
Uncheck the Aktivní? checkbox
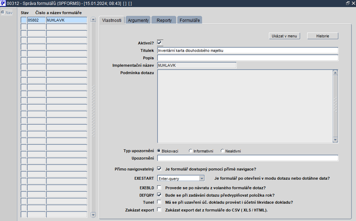159,43
